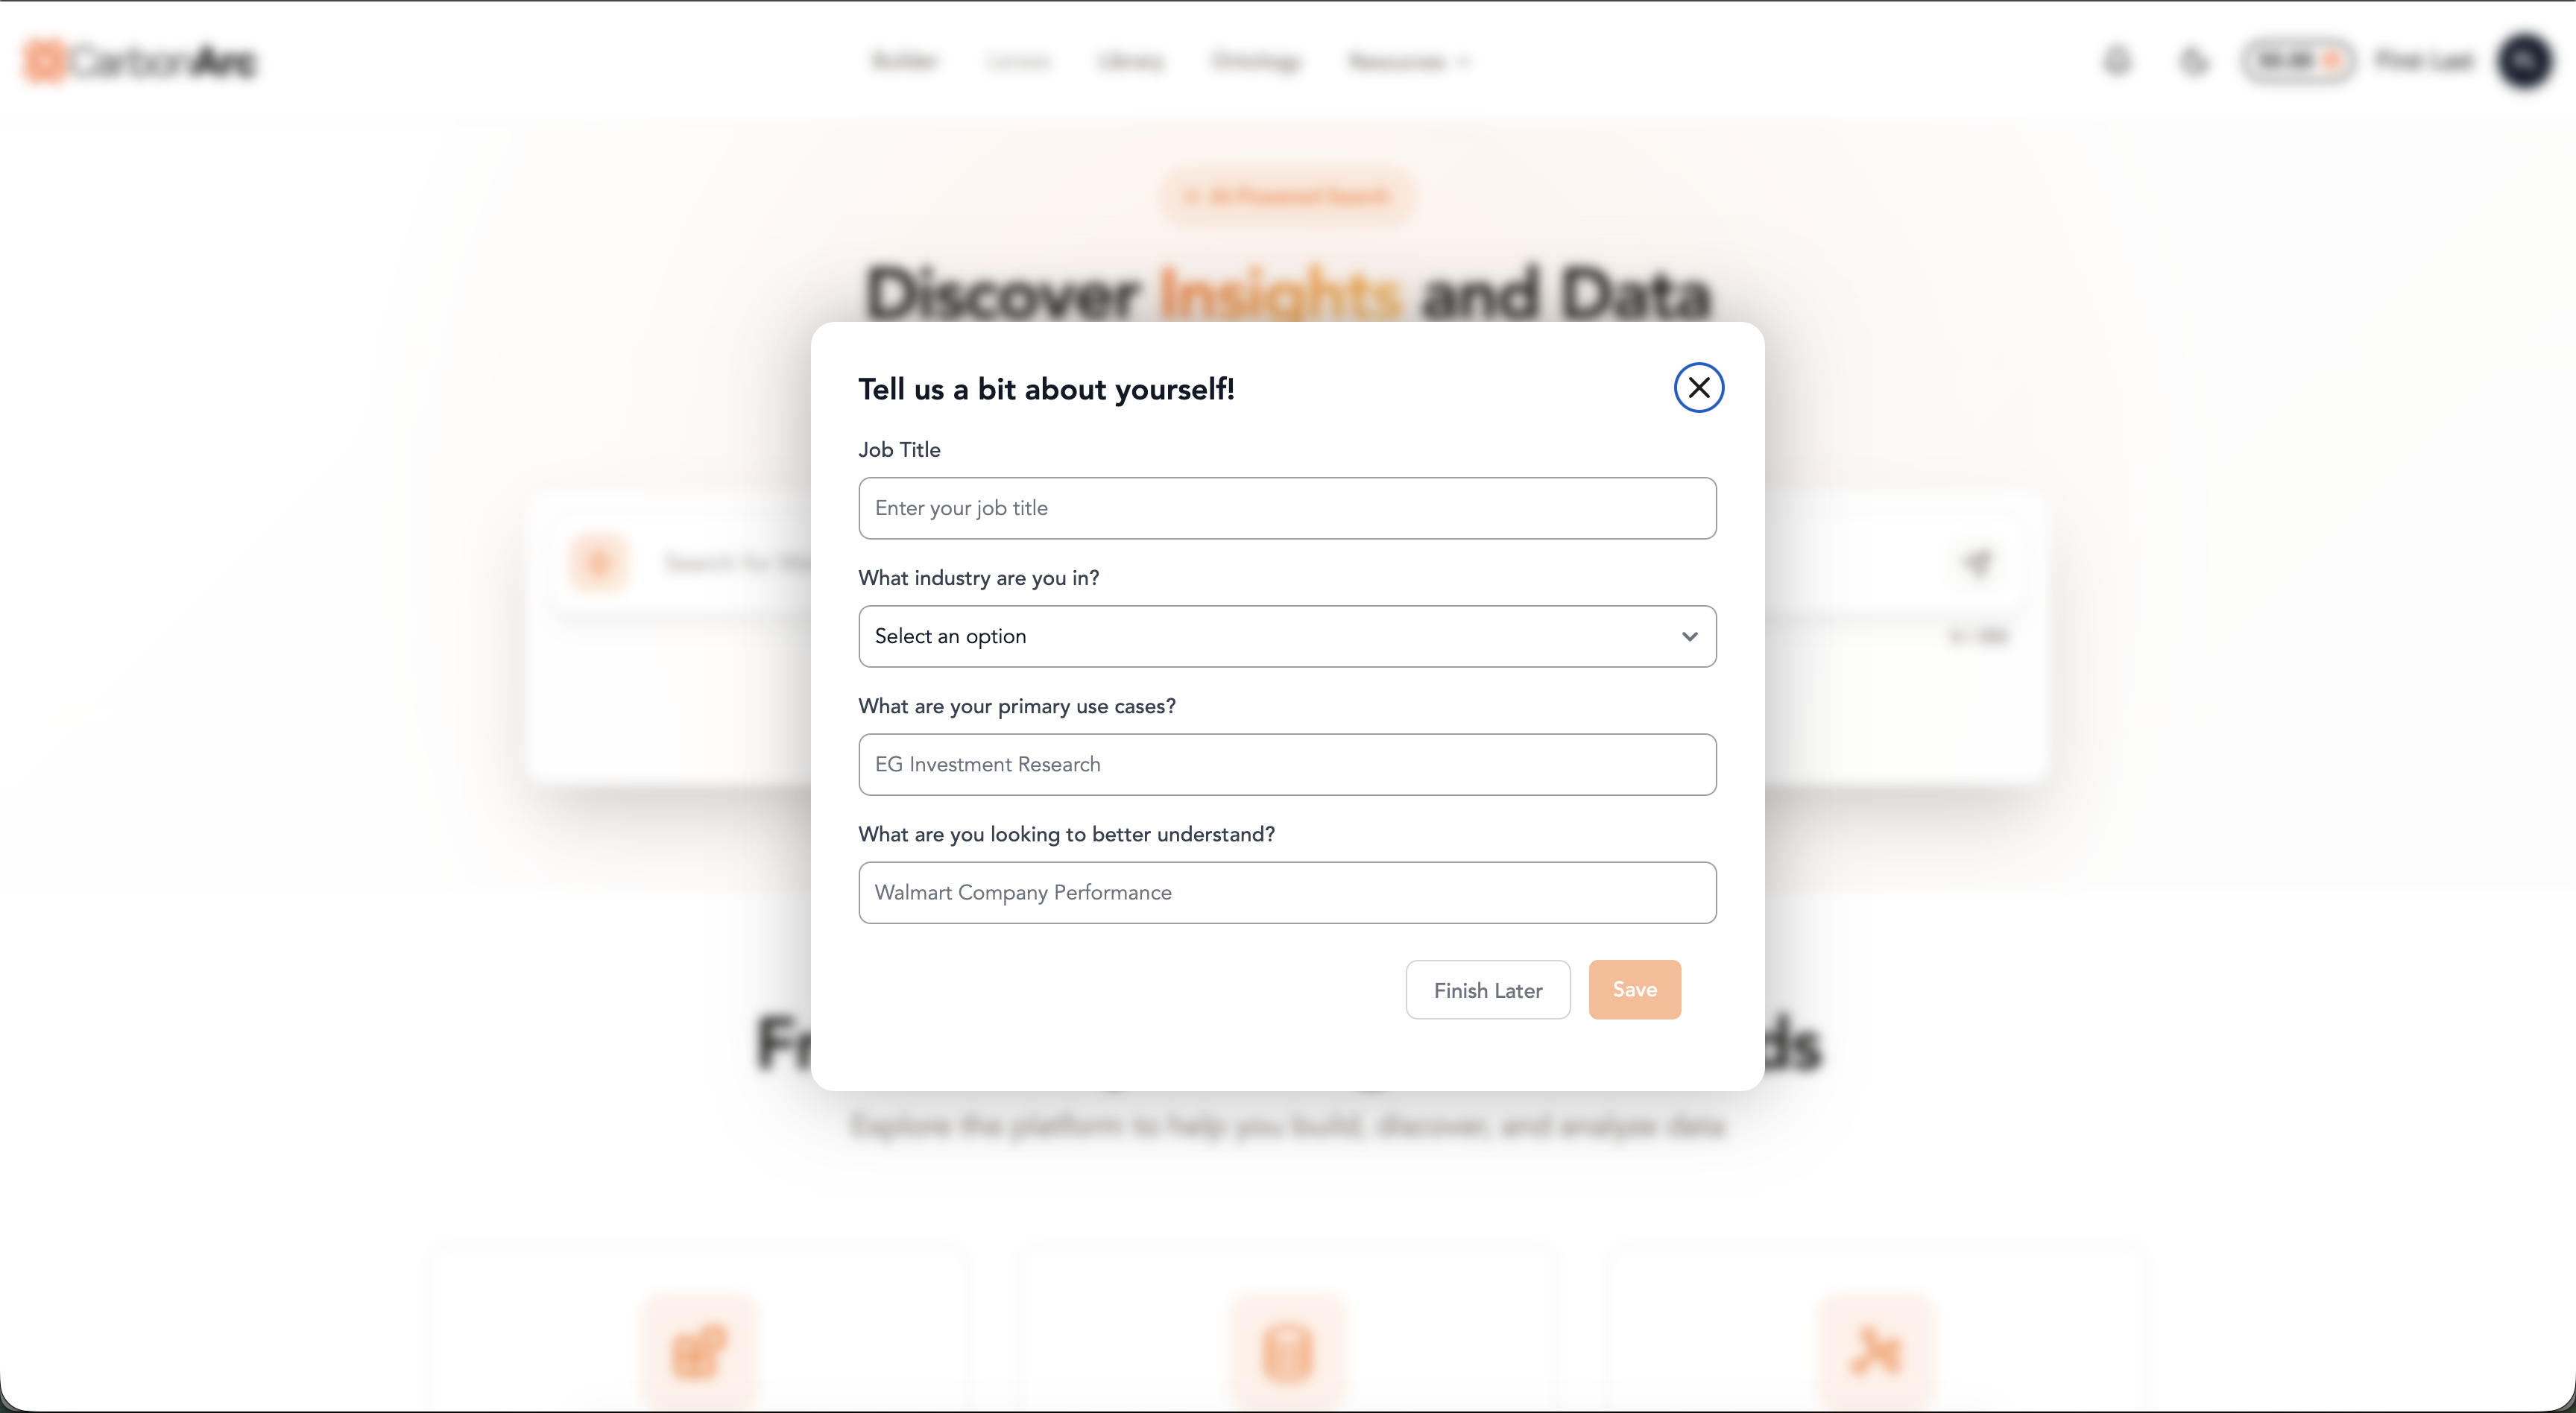Open the industry Select an option dropdown
Image resolution: width=2576 pixels, height=1413 pixels.
(x=1287, y=636)
